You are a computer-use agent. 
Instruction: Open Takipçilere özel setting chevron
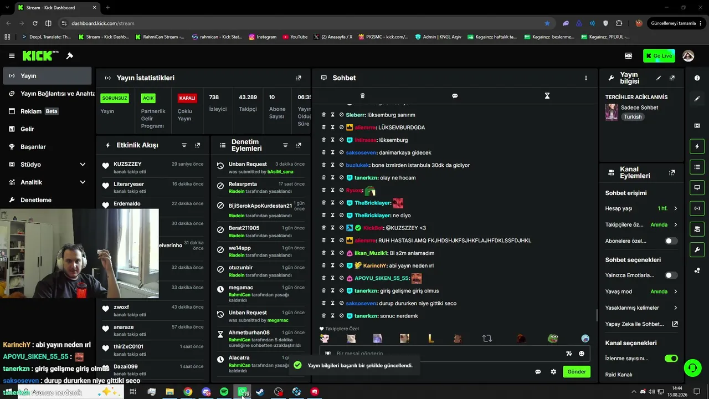tap(675, 225)
